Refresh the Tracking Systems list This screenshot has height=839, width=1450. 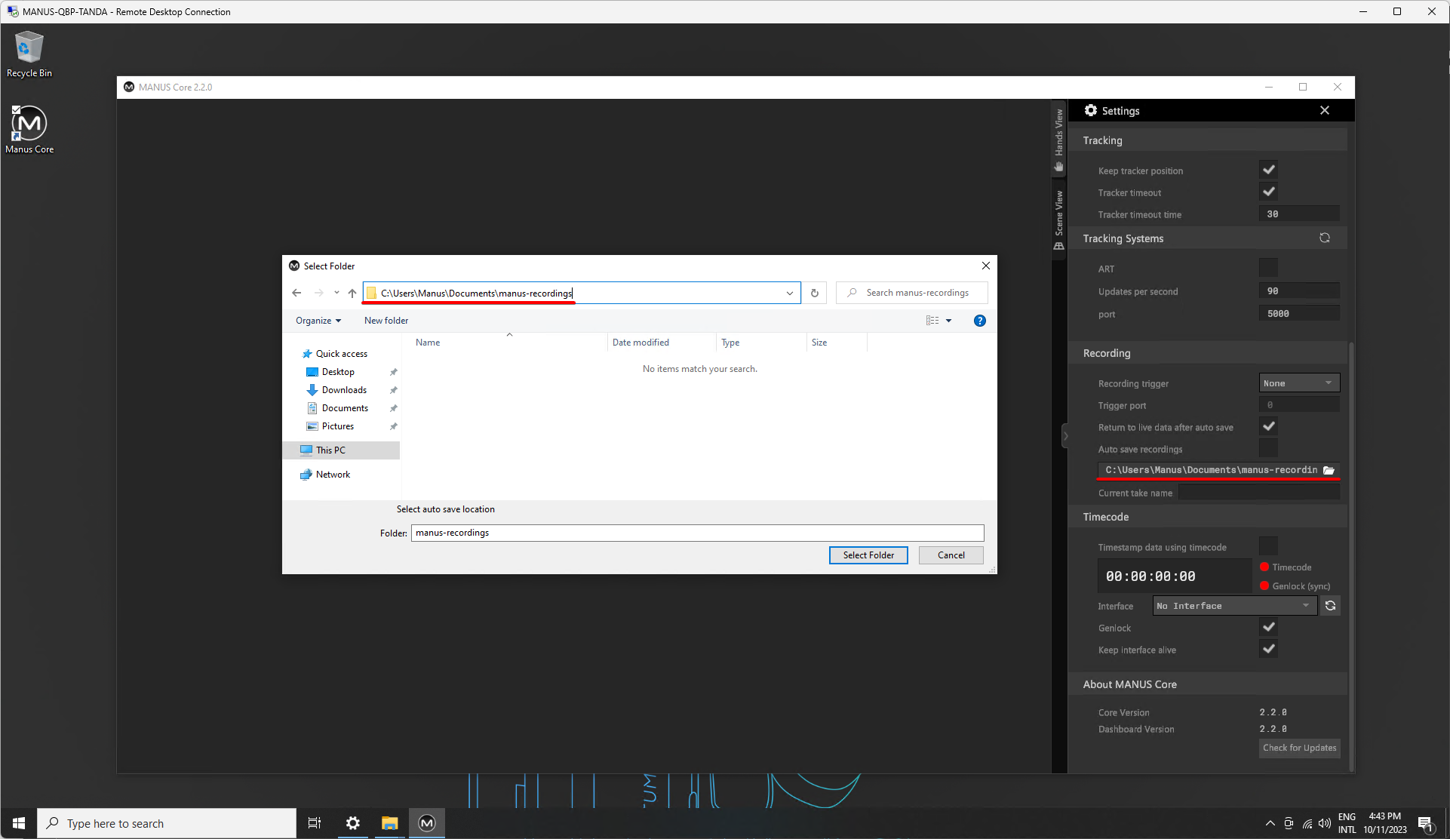coord(1324,238)
